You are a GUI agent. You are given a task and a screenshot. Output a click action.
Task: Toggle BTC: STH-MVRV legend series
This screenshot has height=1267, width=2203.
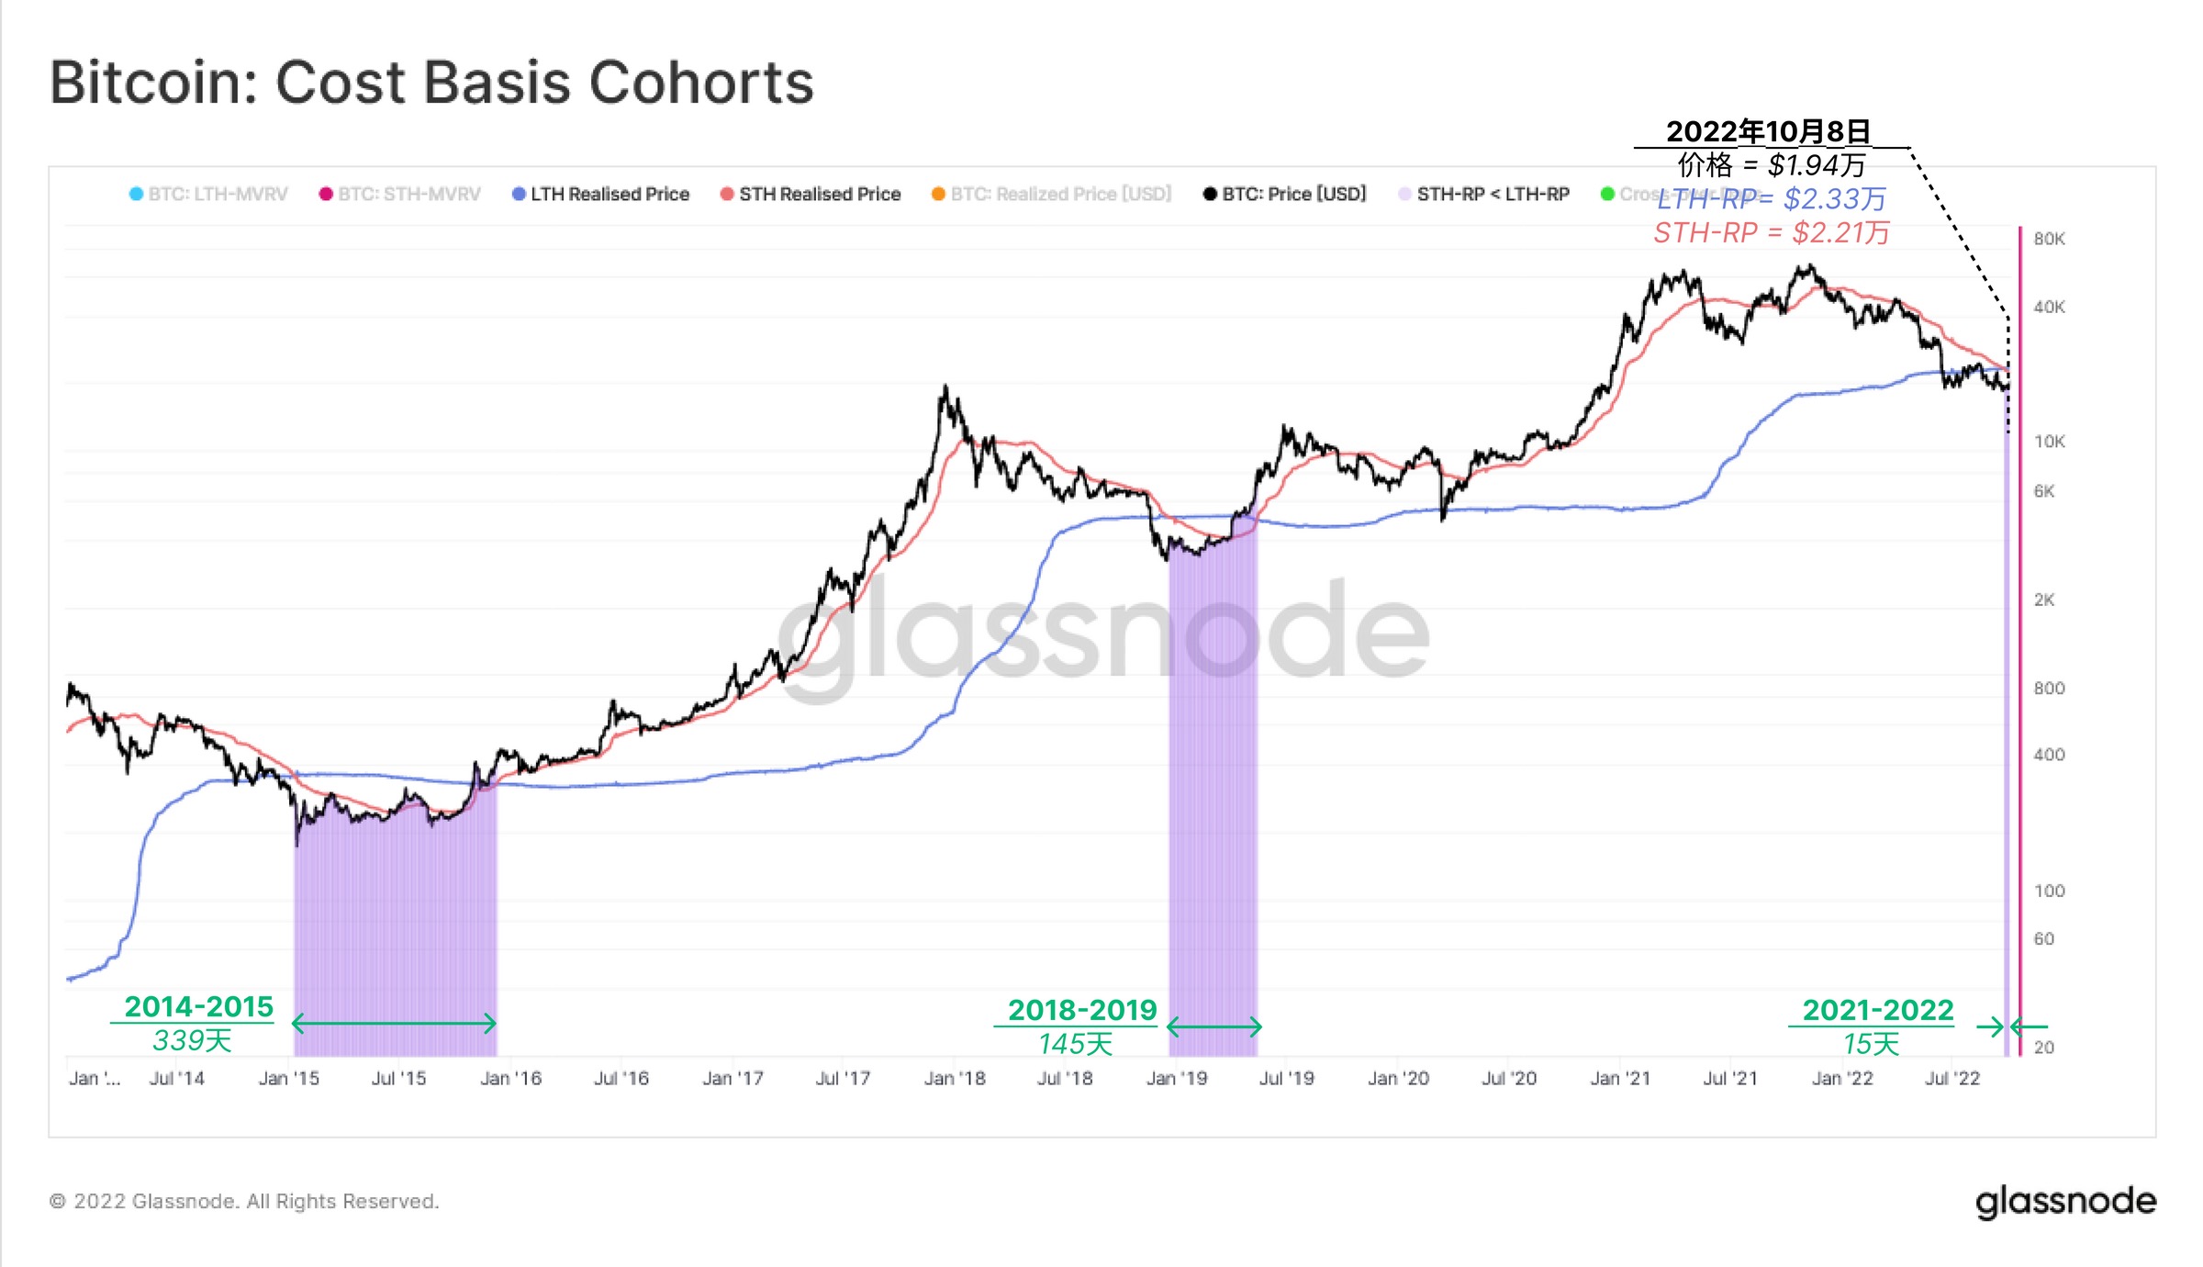point(399,194)
